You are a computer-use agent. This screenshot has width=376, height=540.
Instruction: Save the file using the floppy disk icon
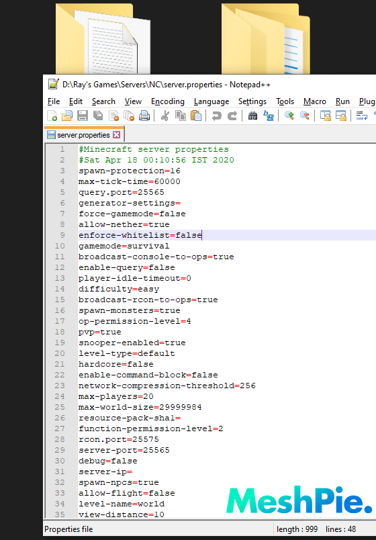pyautogui.click(x=83, y=116)
